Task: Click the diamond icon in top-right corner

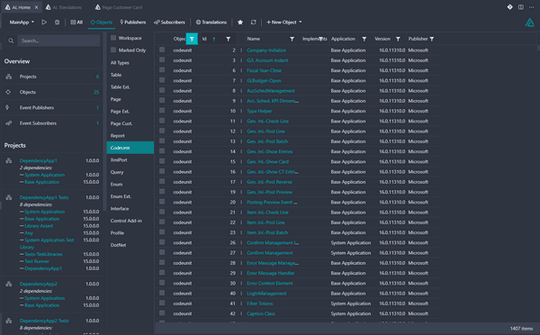Action: pyautogui.click(x=510, y=7)
